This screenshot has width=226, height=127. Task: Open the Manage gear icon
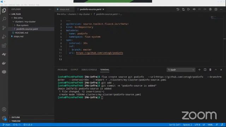click(x=4, y=118)
